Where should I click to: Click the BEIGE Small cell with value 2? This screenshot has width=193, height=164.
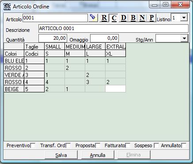tap(54, 89)
